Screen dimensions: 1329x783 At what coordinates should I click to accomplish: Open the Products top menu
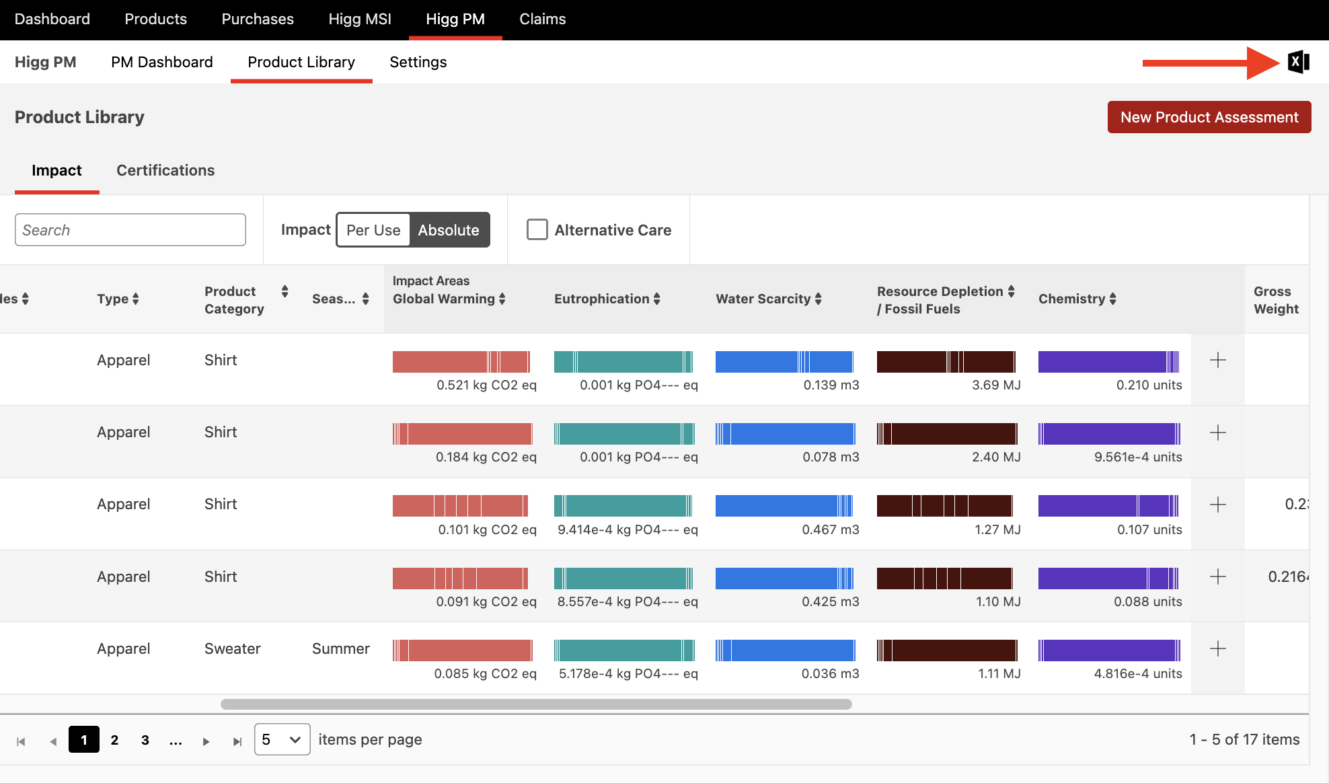[x=156, y=19]
